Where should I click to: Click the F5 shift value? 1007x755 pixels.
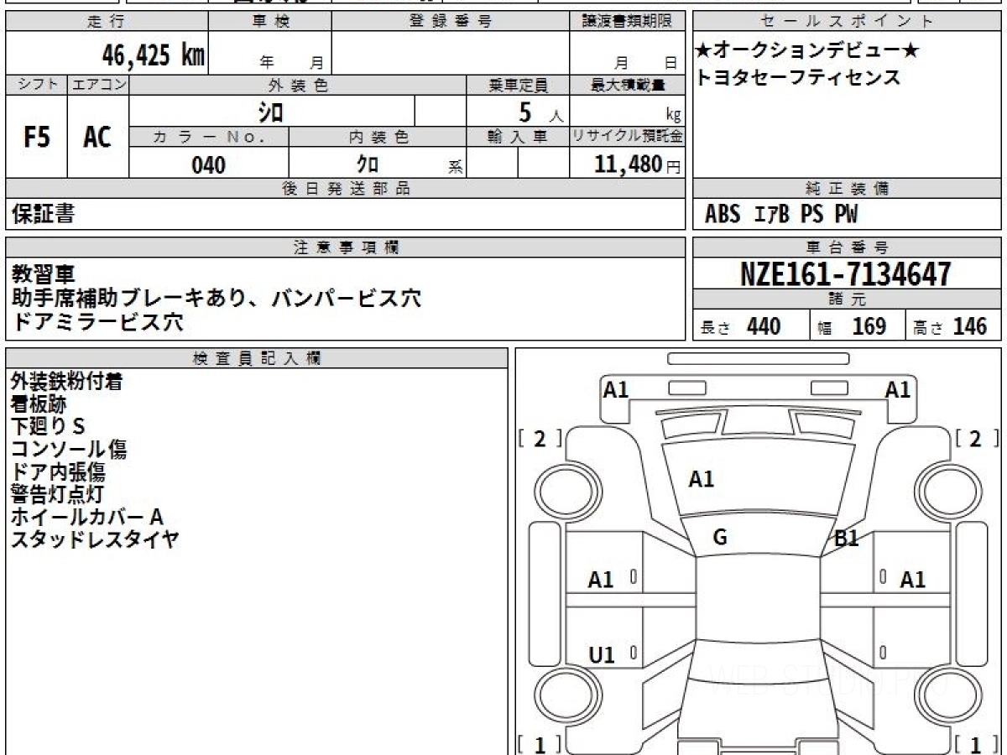37,137
